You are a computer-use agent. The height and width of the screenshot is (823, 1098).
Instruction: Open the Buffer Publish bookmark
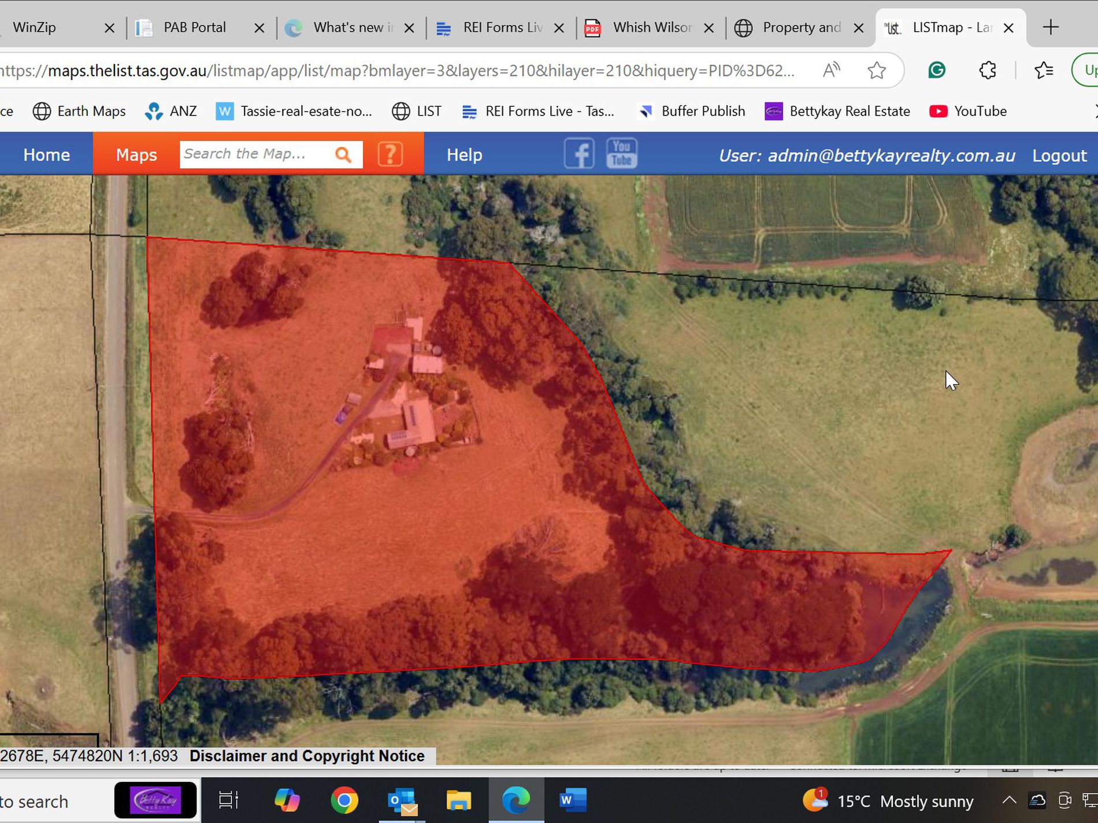(x=691, y=111)
